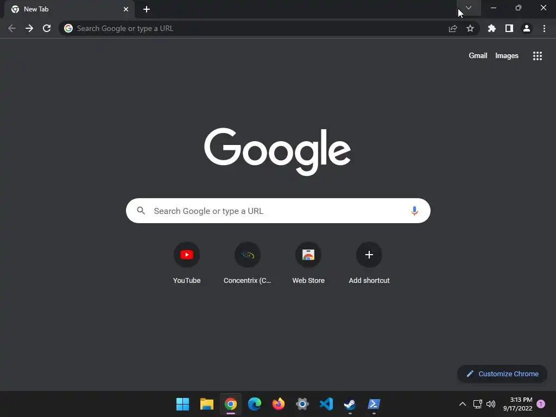Select the New Tab tab
The height and width of the screenshot is (417, 556).
tap(69, 9)
